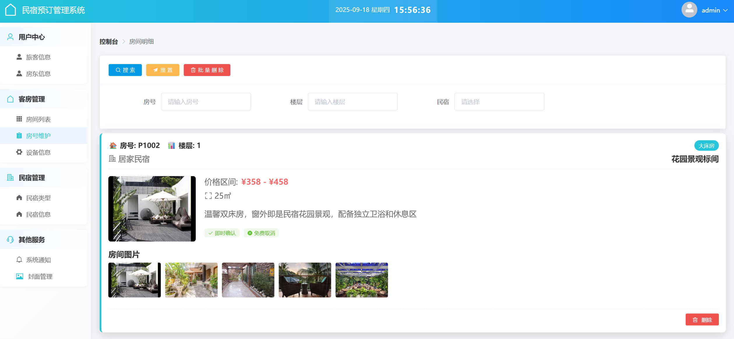This screenshot has width=734, height=339.
Task: Collapse the 客房管理 menu group
Action: [x=44, y=99]
